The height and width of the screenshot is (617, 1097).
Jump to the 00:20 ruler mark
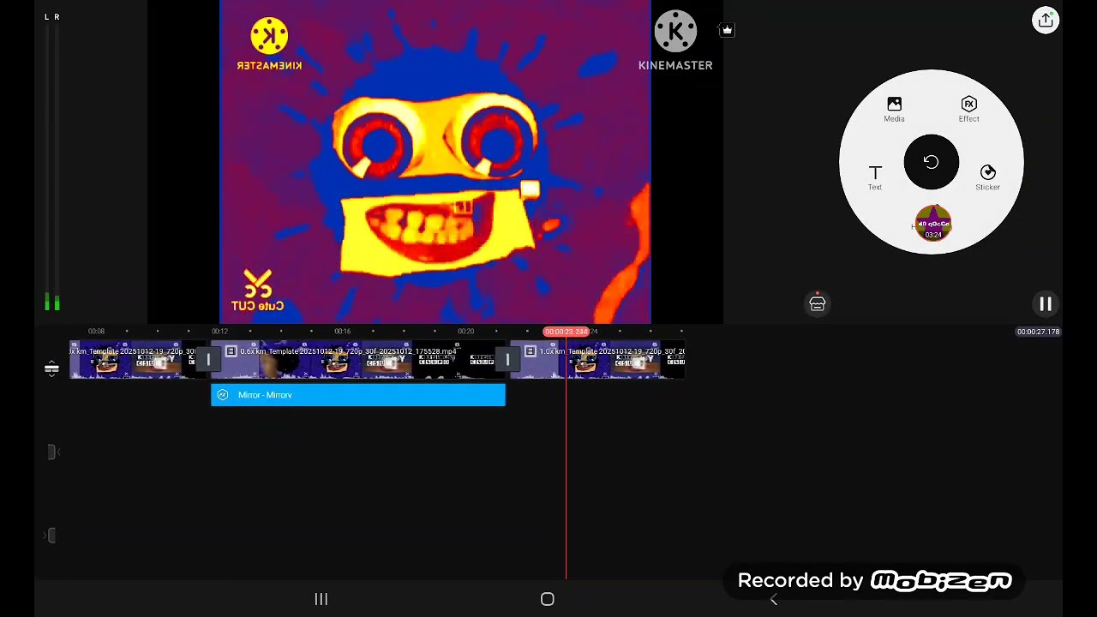pos(465,332)
